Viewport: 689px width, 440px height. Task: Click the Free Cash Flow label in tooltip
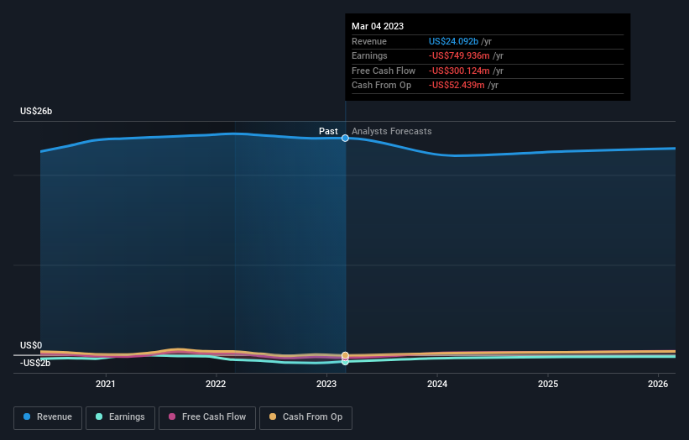point(384,71)
